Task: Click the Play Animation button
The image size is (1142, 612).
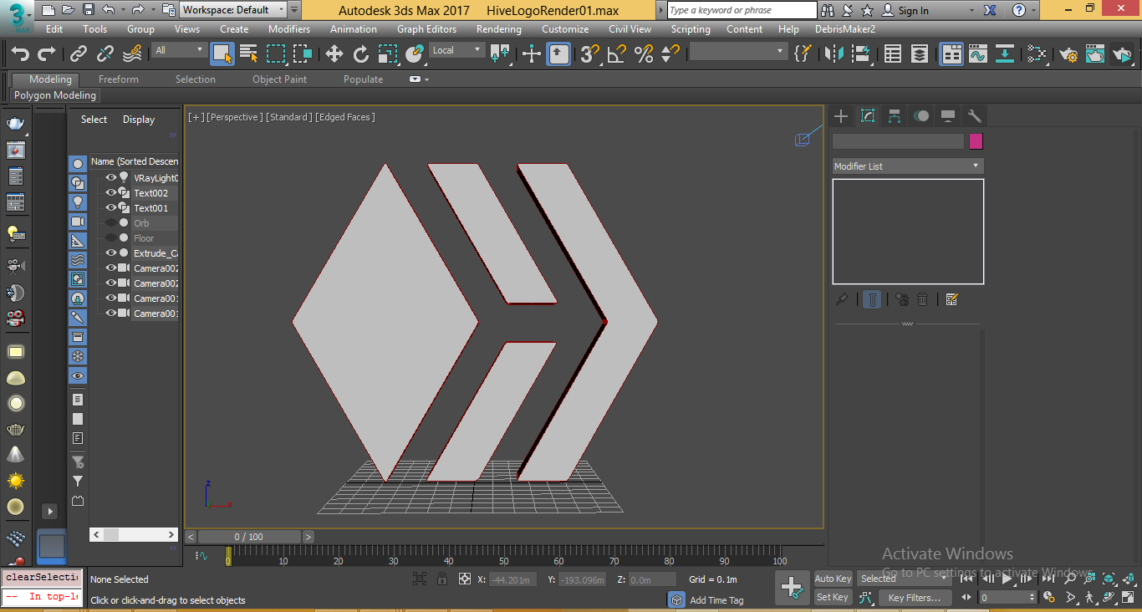Action: pos(1007,578)
